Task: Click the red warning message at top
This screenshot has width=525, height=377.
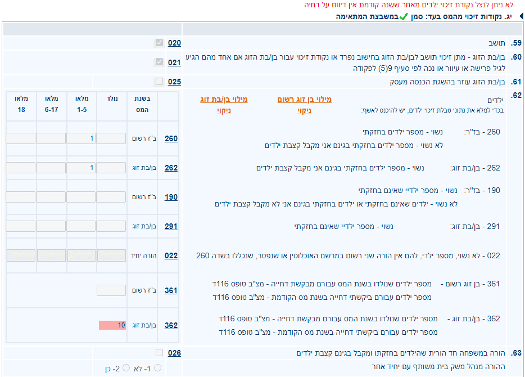Action: coord(409,5)
